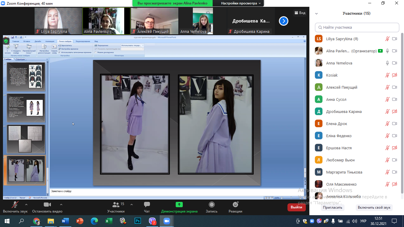The height and width of the screenshot is (227, 404).
Task: Toggle Kosiak's video camera icon in list
Action: point(395,75)
